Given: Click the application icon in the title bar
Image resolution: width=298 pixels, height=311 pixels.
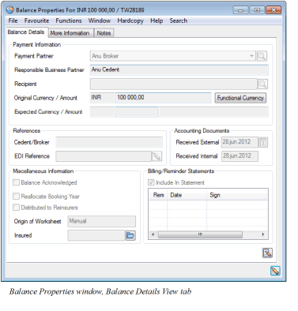Looking at the screenshot, I should click(10, 10).
